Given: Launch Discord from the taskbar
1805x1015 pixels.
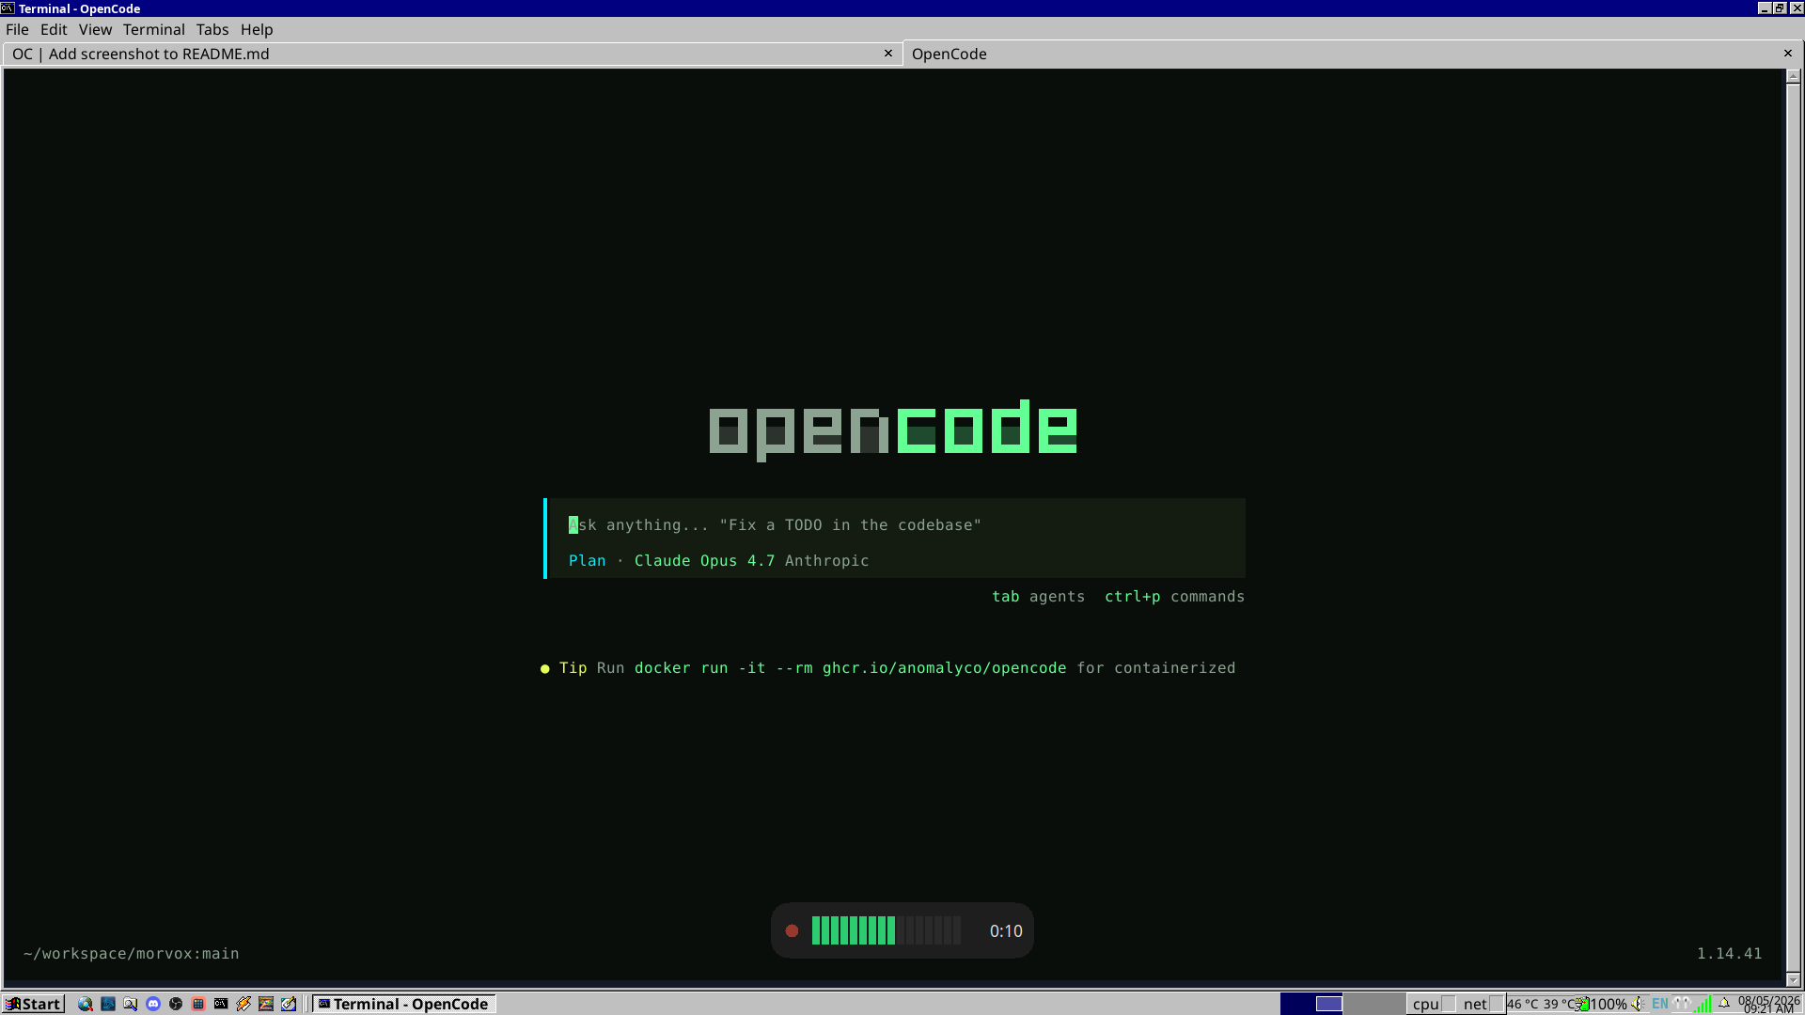Looking at the screenshot, I should coord(153,1004).
